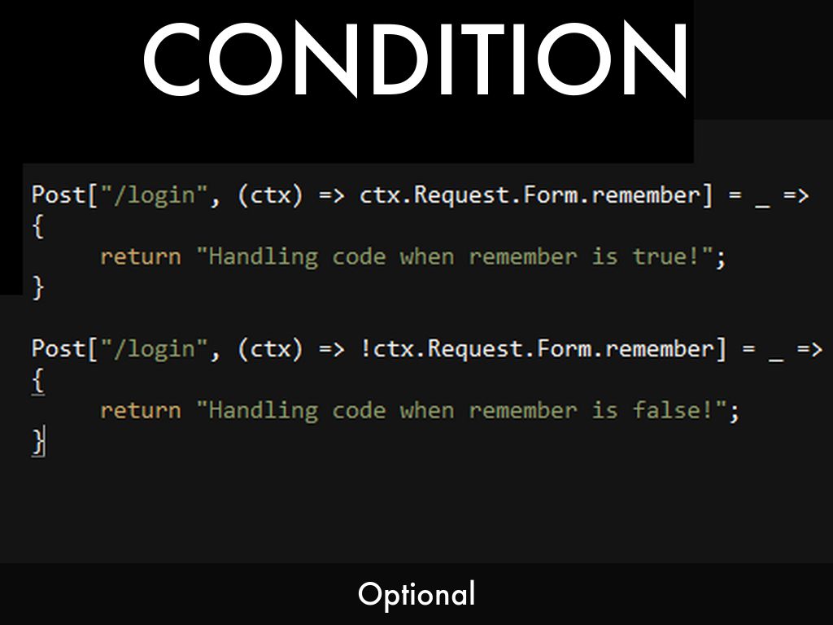The image size is (833, 625).
Task: Click the first Post keyword
Action: pos(59,194)
